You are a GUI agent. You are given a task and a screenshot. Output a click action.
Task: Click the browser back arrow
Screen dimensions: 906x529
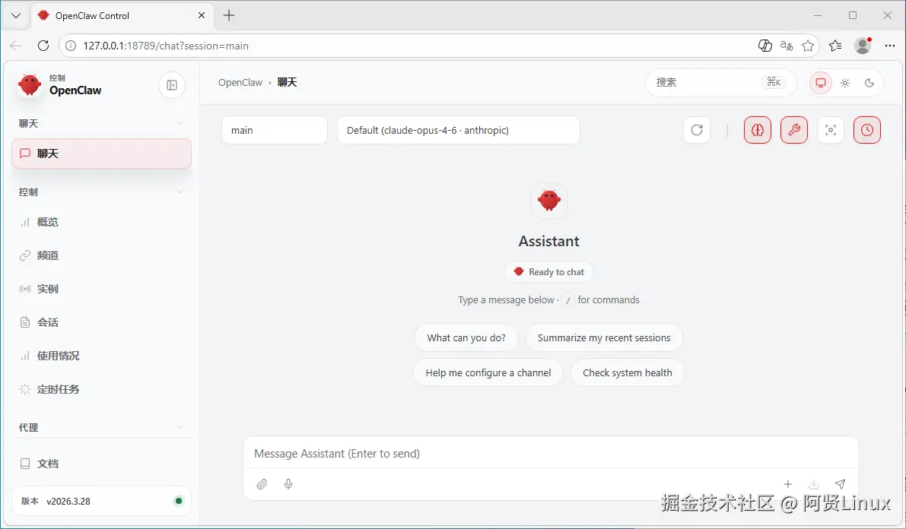pyautogui.click(x=16, y=46)
